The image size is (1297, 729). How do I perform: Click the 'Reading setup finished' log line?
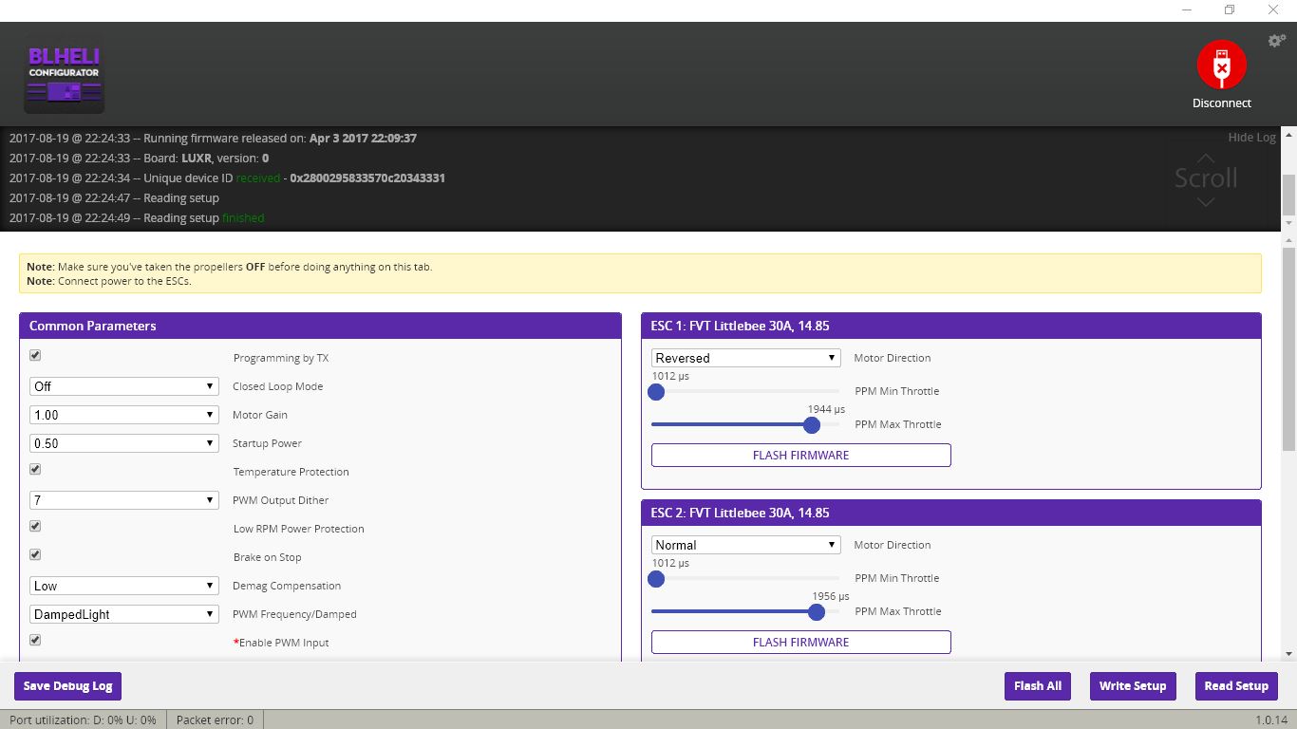(137, 217)
